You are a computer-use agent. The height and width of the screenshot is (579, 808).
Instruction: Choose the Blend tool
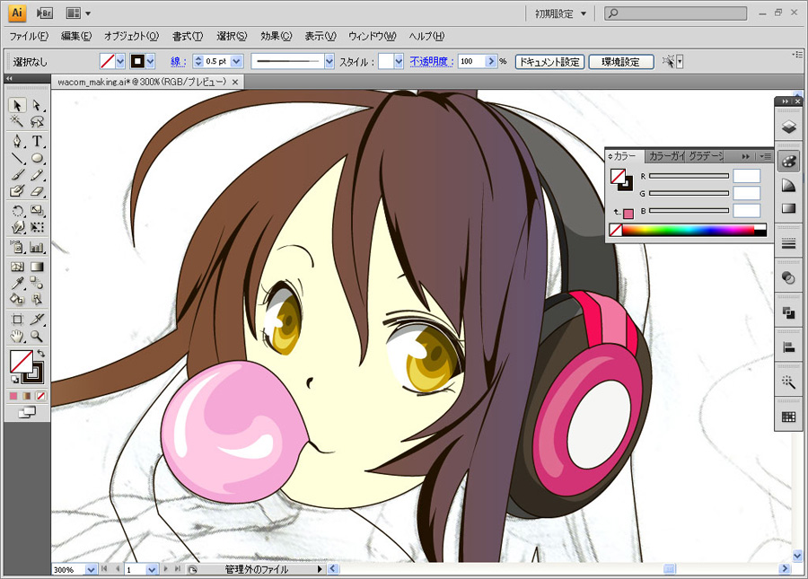pos(37,283)
